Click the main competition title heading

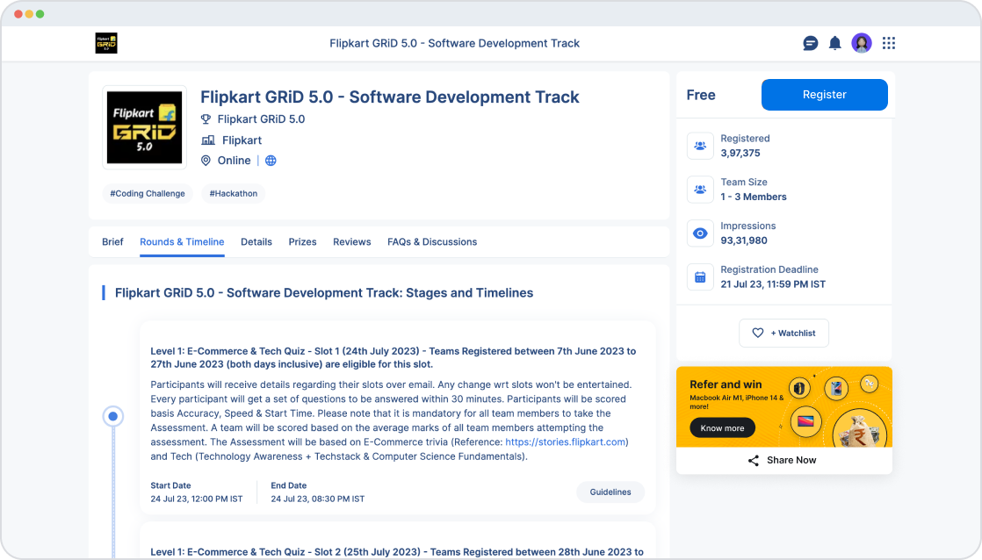(389, 97)
